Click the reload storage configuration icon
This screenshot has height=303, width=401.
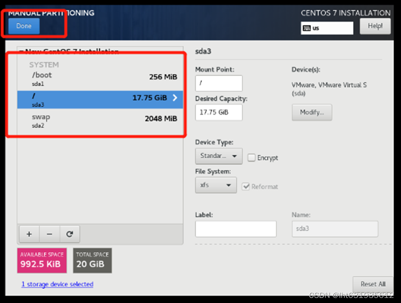click(x=70, y=234)
